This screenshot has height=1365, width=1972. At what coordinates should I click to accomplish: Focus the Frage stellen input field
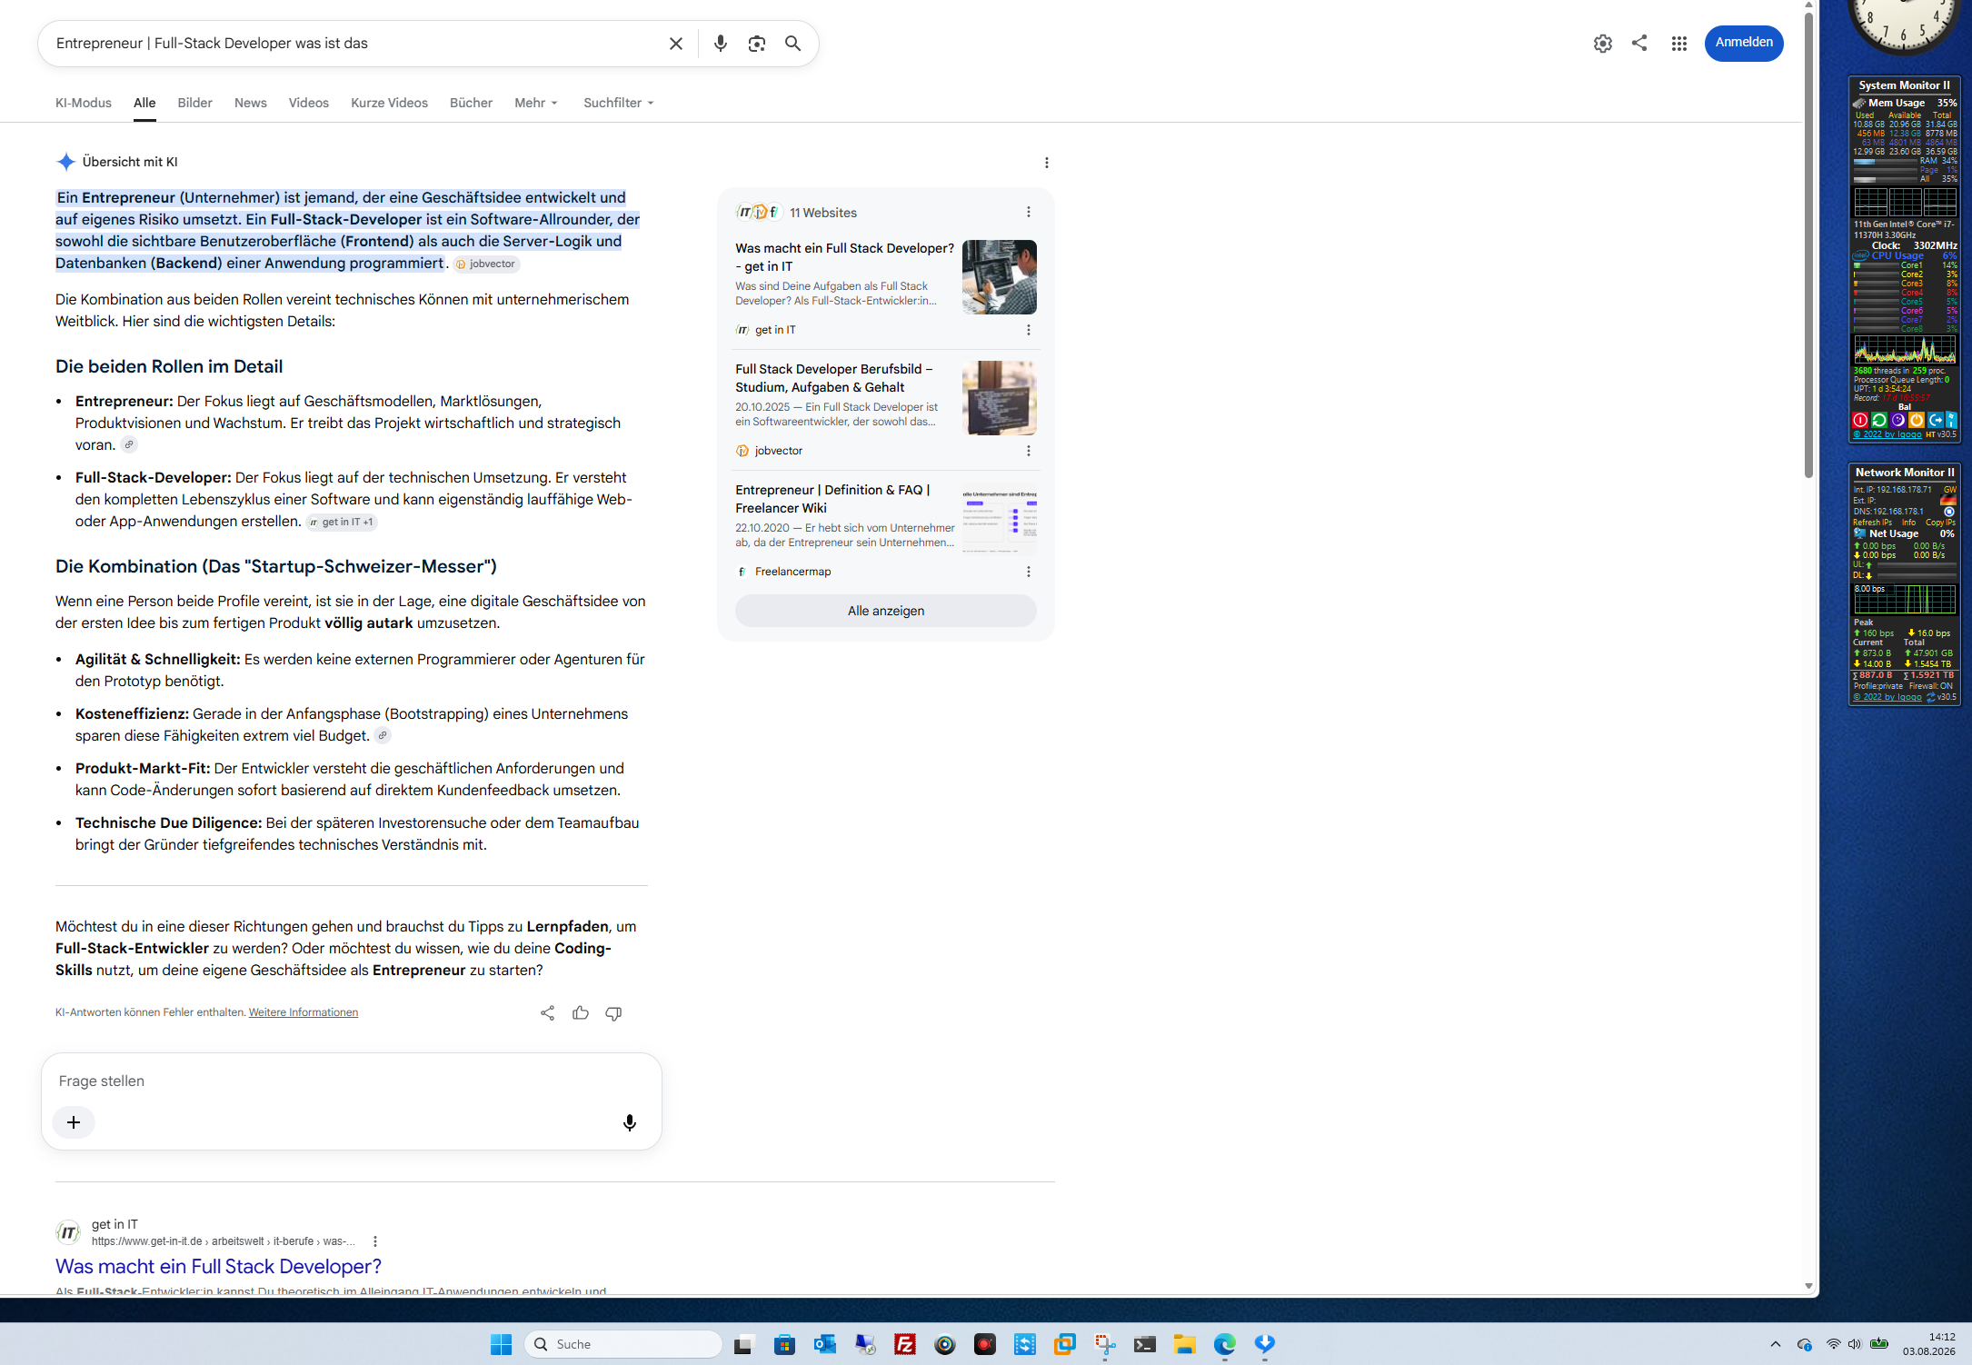coord(351,1081)
